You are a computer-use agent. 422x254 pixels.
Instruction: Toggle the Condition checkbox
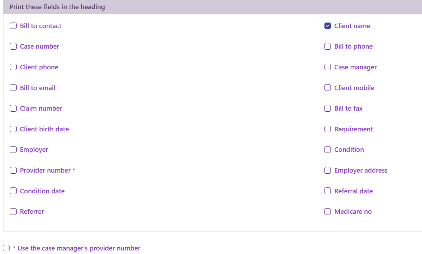(x=328, y=150)
